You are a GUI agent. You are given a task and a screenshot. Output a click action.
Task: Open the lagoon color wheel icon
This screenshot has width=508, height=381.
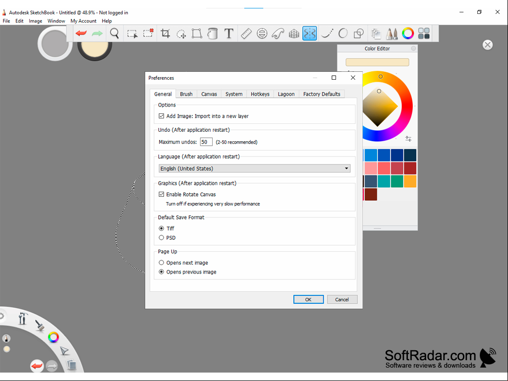53,337
